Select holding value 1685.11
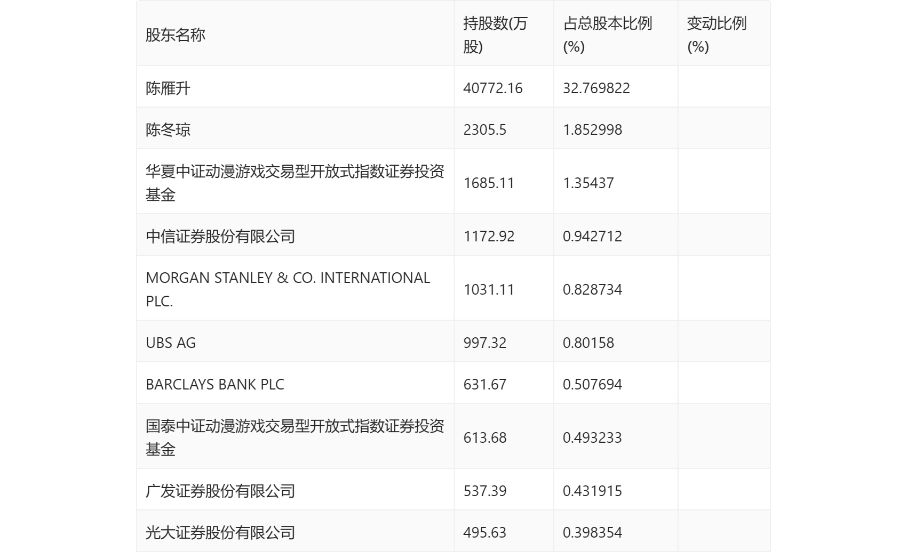 point(489,183)
